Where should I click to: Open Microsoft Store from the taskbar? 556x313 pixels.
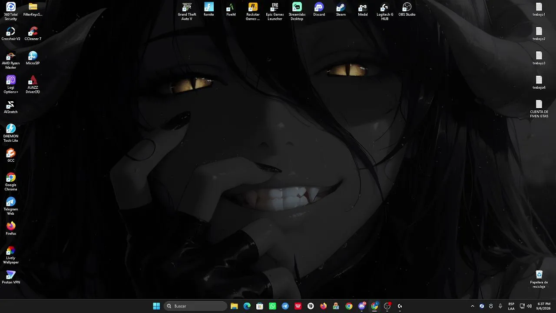(260, 306)
